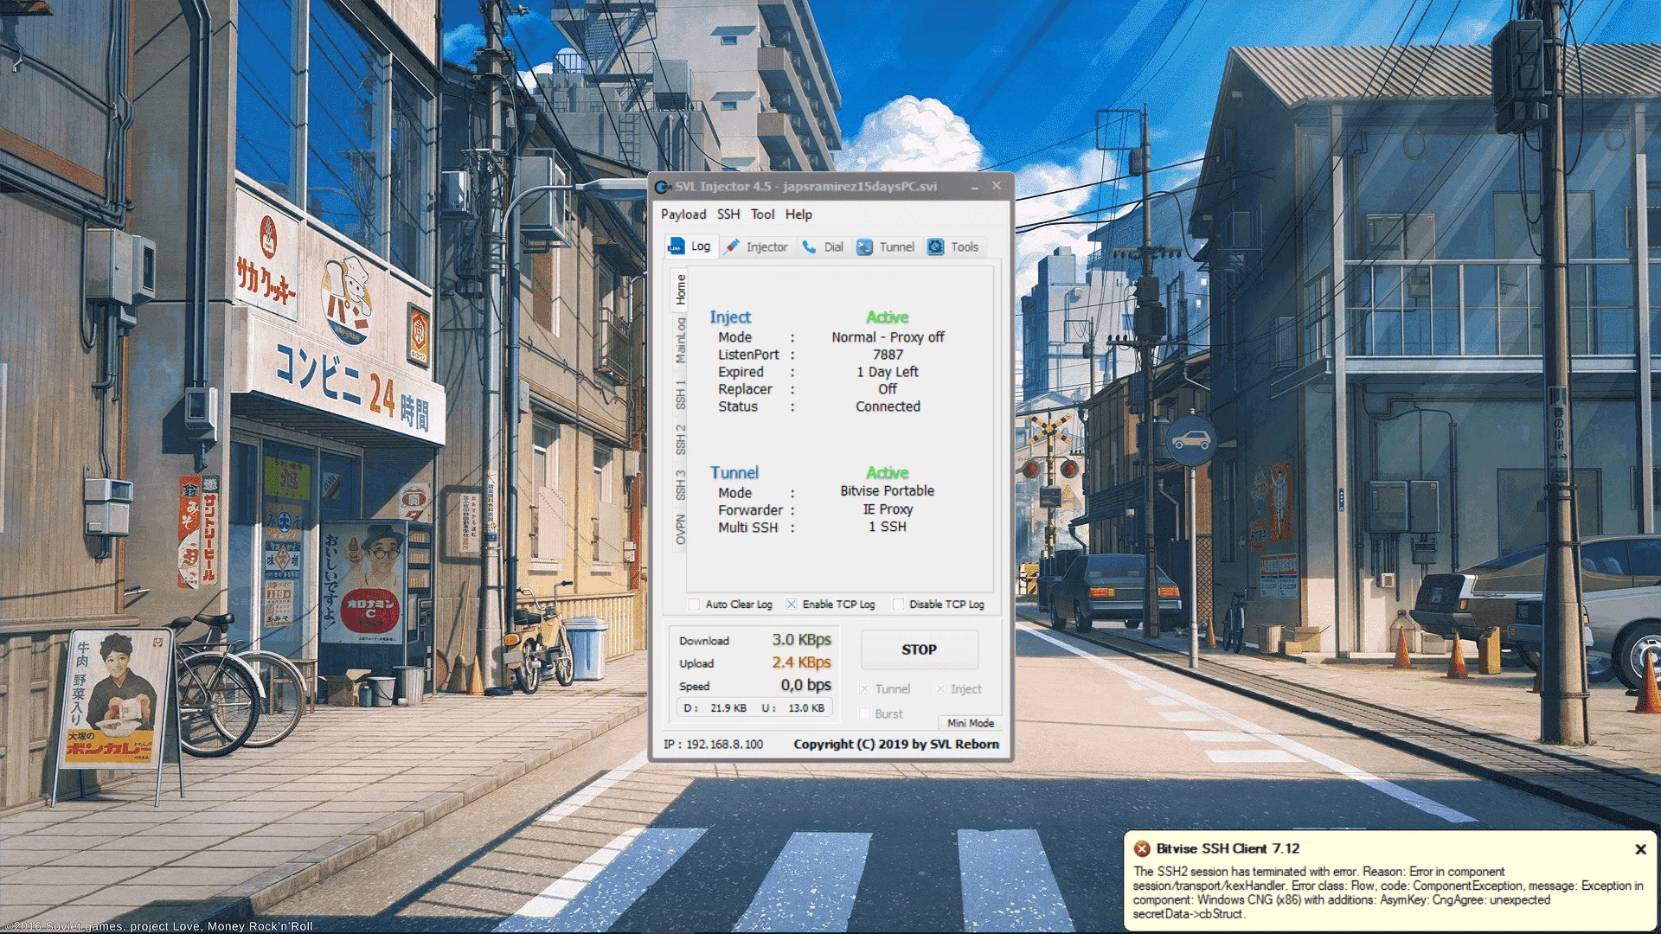
Task: Click the Upload speed 2.4 KBps value
Action: [x=801, y=662]
